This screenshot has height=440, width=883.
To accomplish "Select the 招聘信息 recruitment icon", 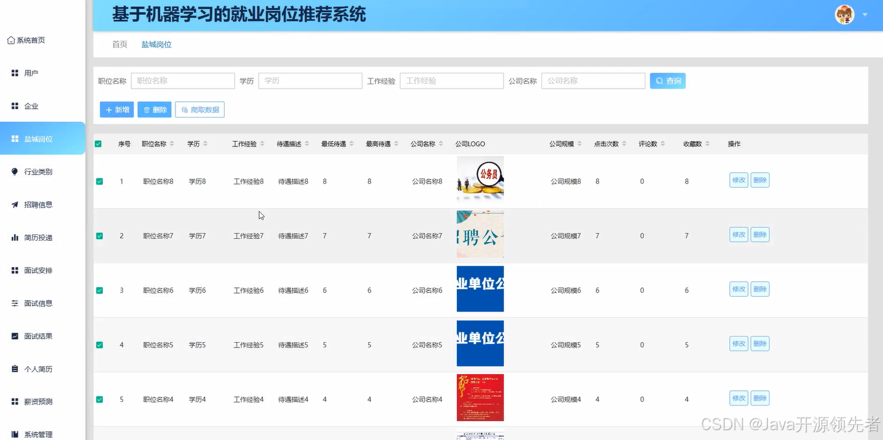I will [x=14, y=204].
